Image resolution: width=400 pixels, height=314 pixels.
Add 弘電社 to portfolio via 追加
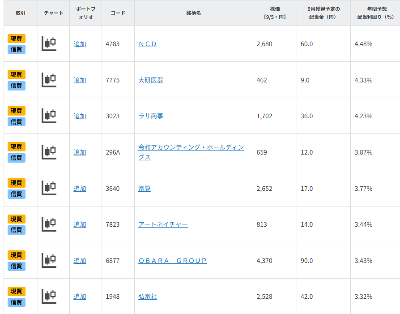point(80,297)
